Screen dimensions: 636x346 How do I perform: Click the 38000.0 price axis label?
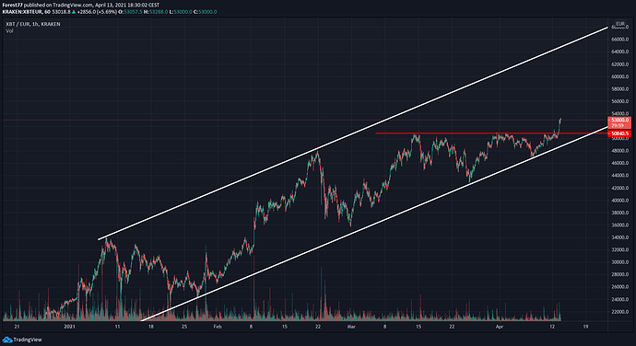[x=619, y=213]
